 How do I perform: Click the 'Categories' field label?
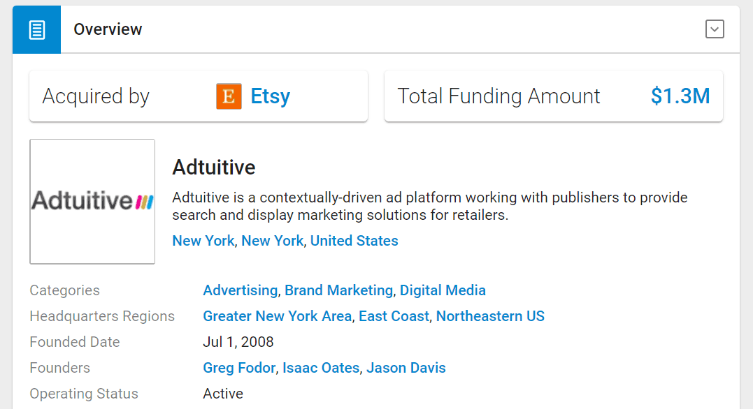[65, 290]
